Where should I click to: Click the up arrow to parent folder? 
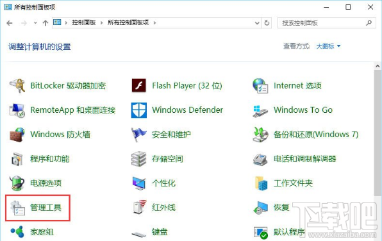click(x=46, y=23)
